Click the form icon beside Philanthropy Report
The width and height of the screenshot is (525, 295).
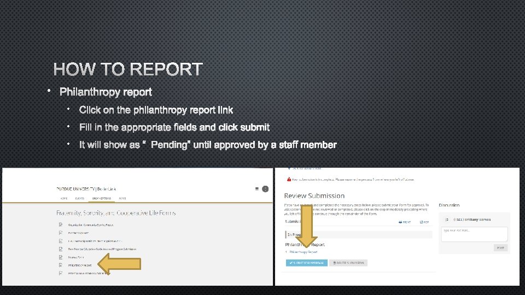point(61,265)
